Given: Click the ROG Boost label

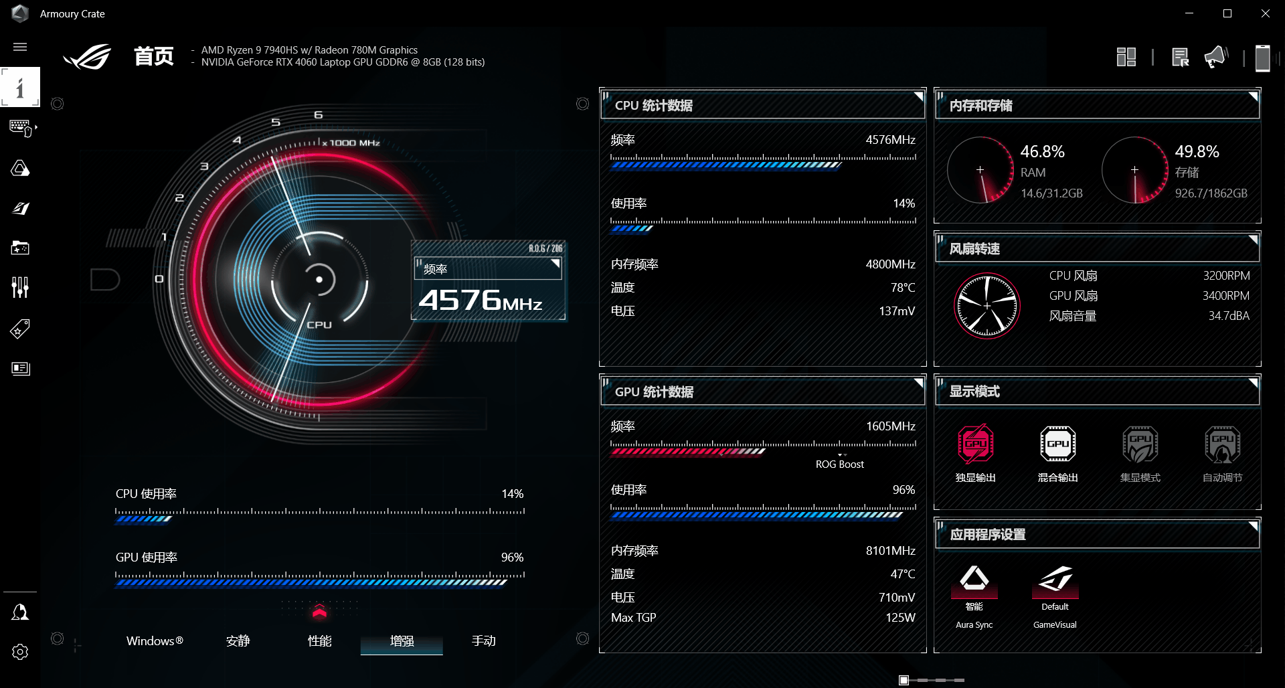Looking at the screenshot, I should (840, 464).
